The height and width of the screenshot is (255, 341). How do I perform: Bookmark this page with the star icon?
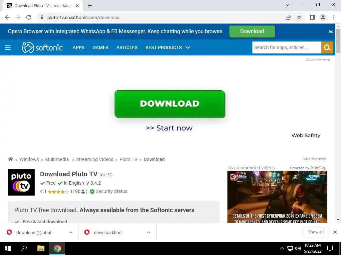(299, 17)
